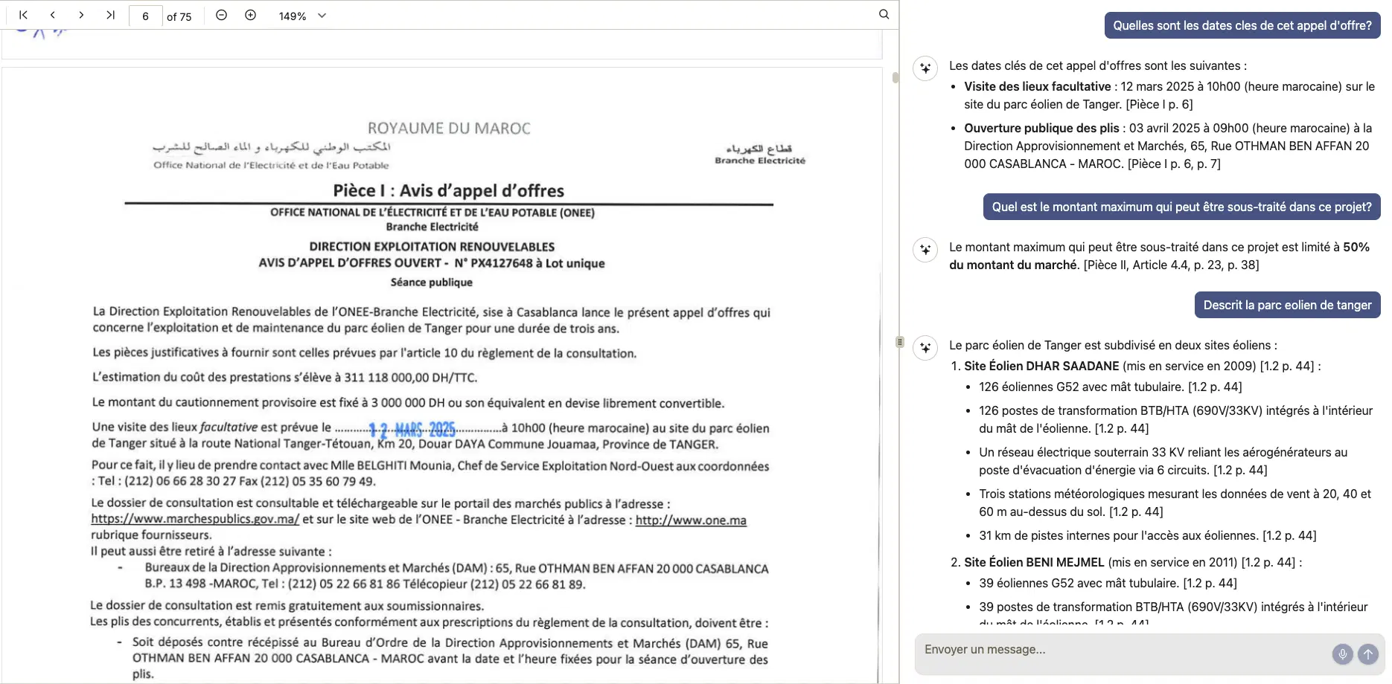Open the citation after Site Éolien BENI MEJMEL
Viewport: 1392px width, 684px height.
[1268, 562]
